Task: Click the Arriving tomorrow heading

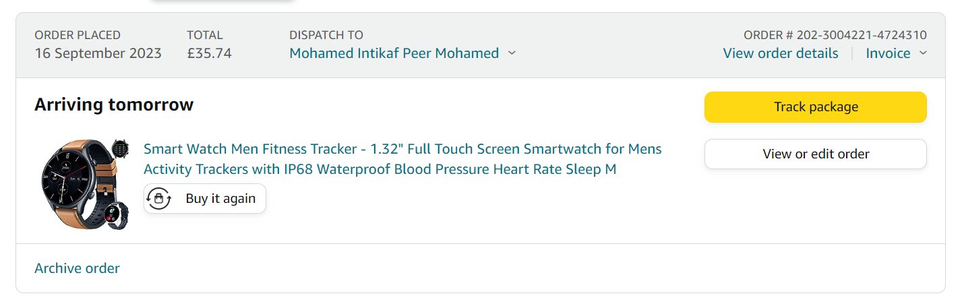Action: point(114,104)
